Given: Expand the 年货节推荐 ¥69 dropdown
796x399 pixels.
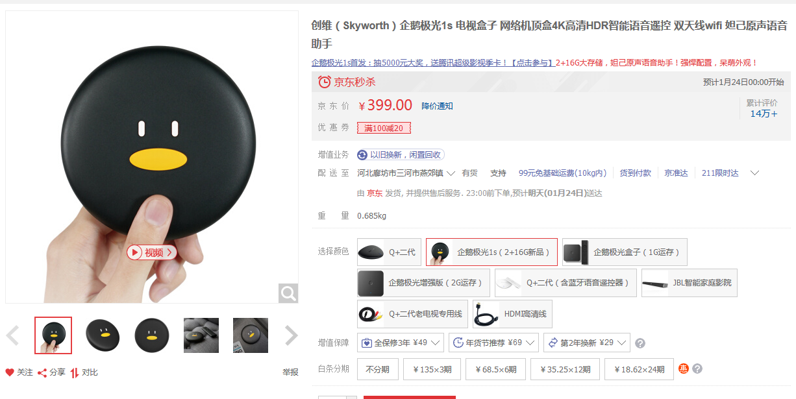Looking at the screenshot, I should tap(494, 342).
